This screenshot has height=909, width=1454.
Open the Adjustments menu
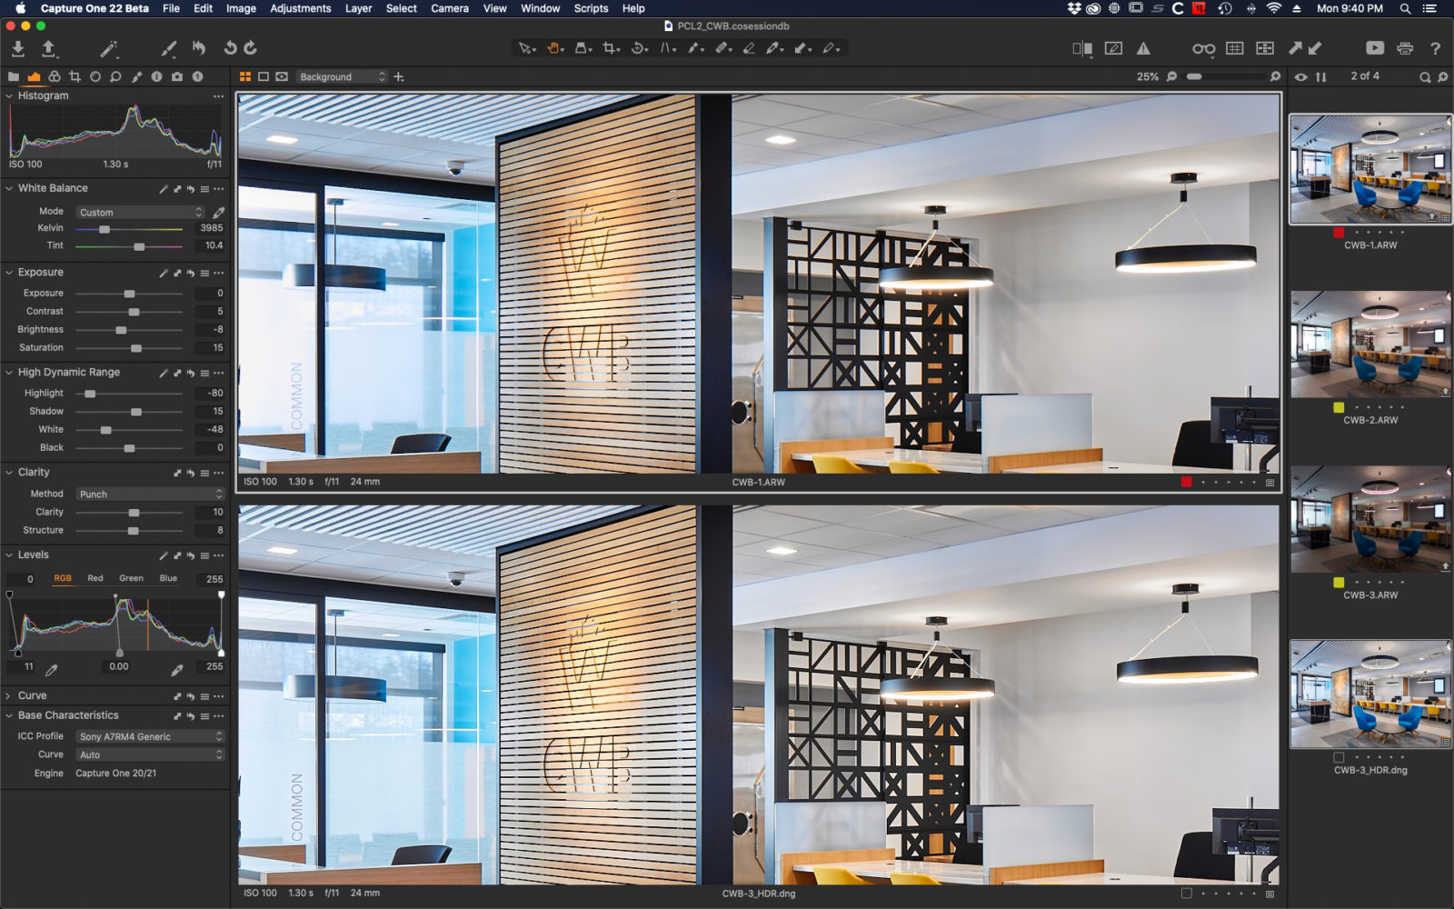pos(301,8)
